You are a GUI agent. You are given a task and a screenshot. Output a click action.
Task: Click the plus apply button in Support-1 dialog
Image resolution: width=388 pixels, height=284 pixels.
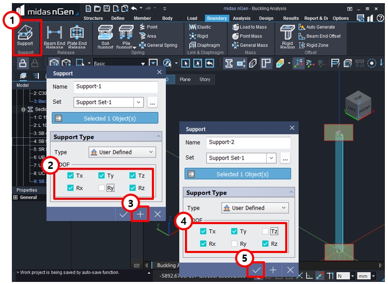pyautogui.click(x=140, y=214)
